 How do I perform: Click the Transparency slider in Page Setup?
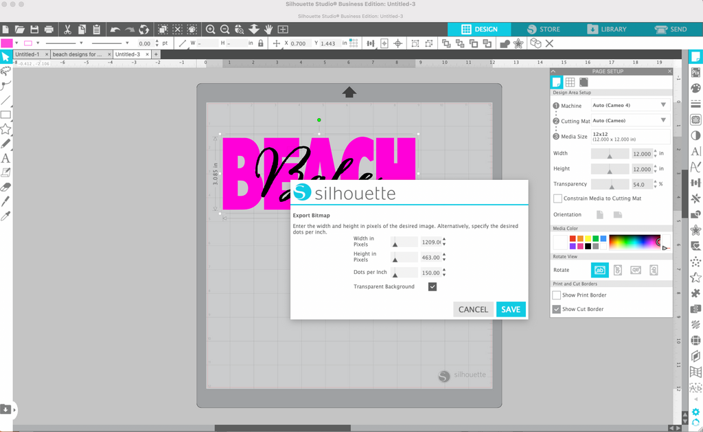click(610, 184)
